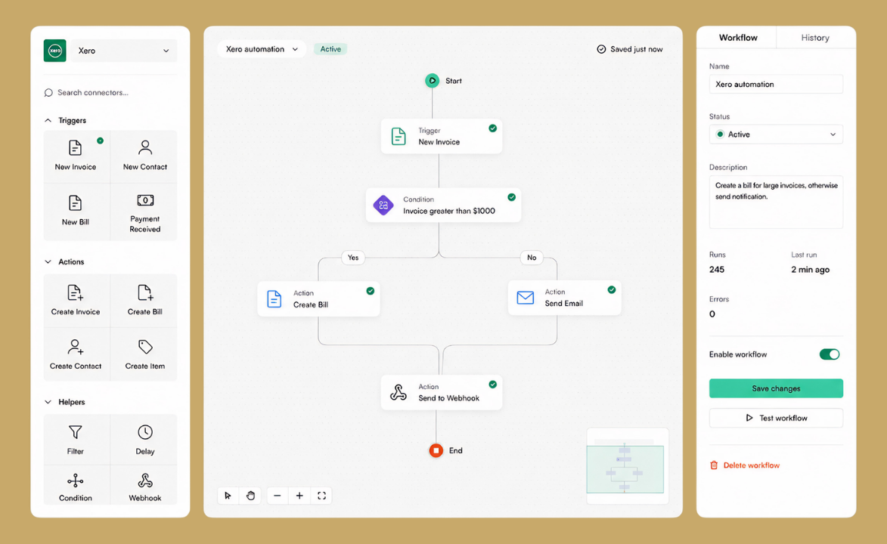Open the Xero connector dropdown
This screenshot has height=544, width=887.
tap(125, 51)
